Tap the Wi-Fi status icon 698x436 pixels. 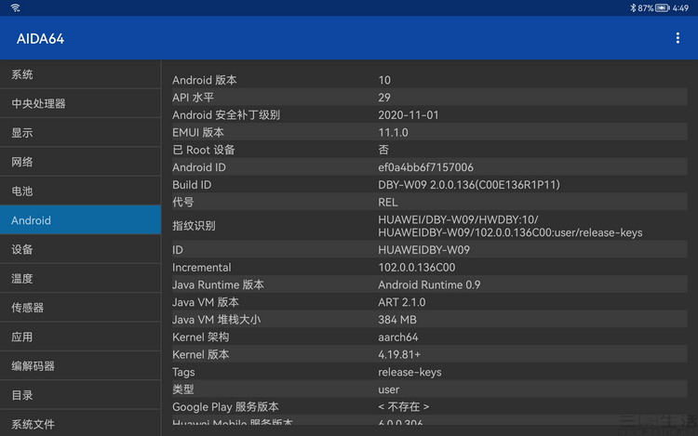pyautogui.click(x=16, y=7)
